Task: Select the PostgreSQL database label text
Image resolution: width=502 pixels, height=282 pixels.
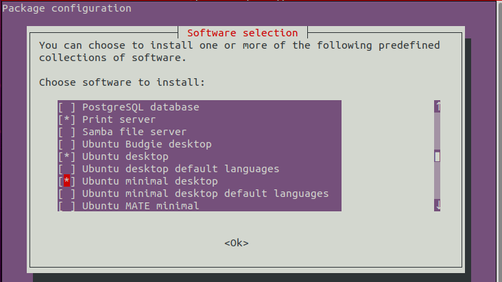Action: 141,107
